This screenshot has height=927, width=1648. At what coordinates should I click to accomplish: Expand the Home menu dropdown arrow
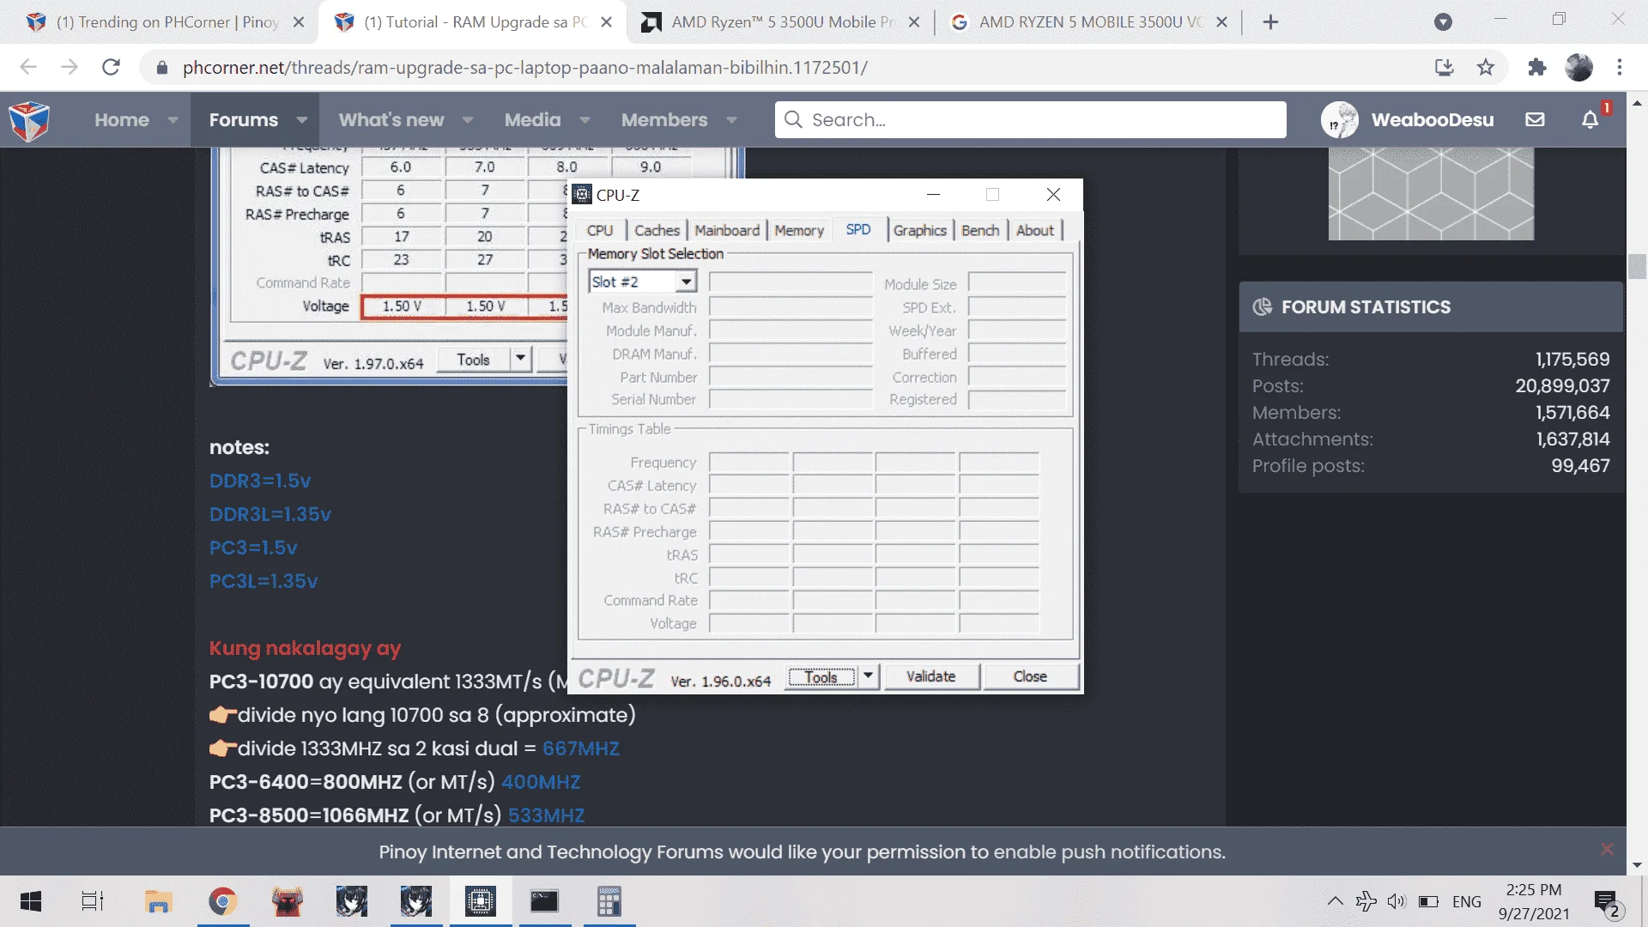click(173, 120)
